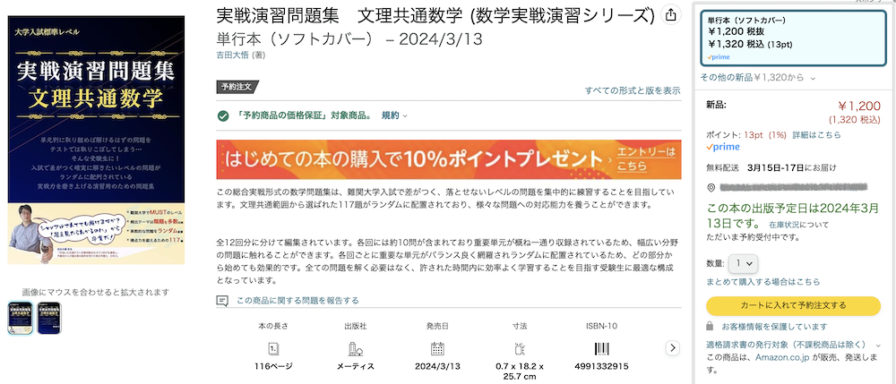Click the publisher name メーティス

pos(356,366)
